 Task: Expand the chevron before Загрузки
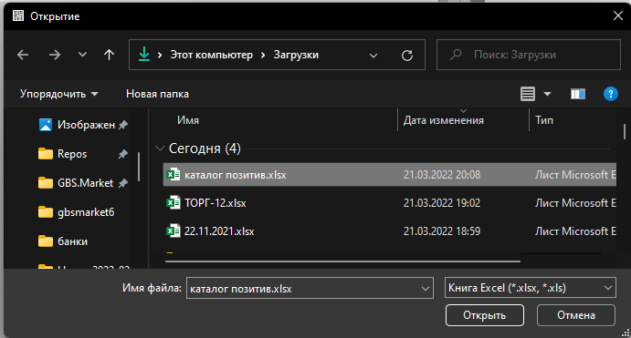tap(263, 55)
